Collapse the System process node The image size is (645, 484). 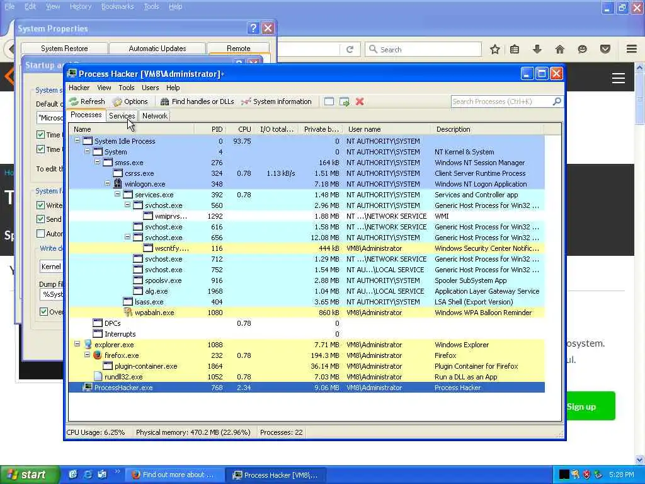click(87, 151)
